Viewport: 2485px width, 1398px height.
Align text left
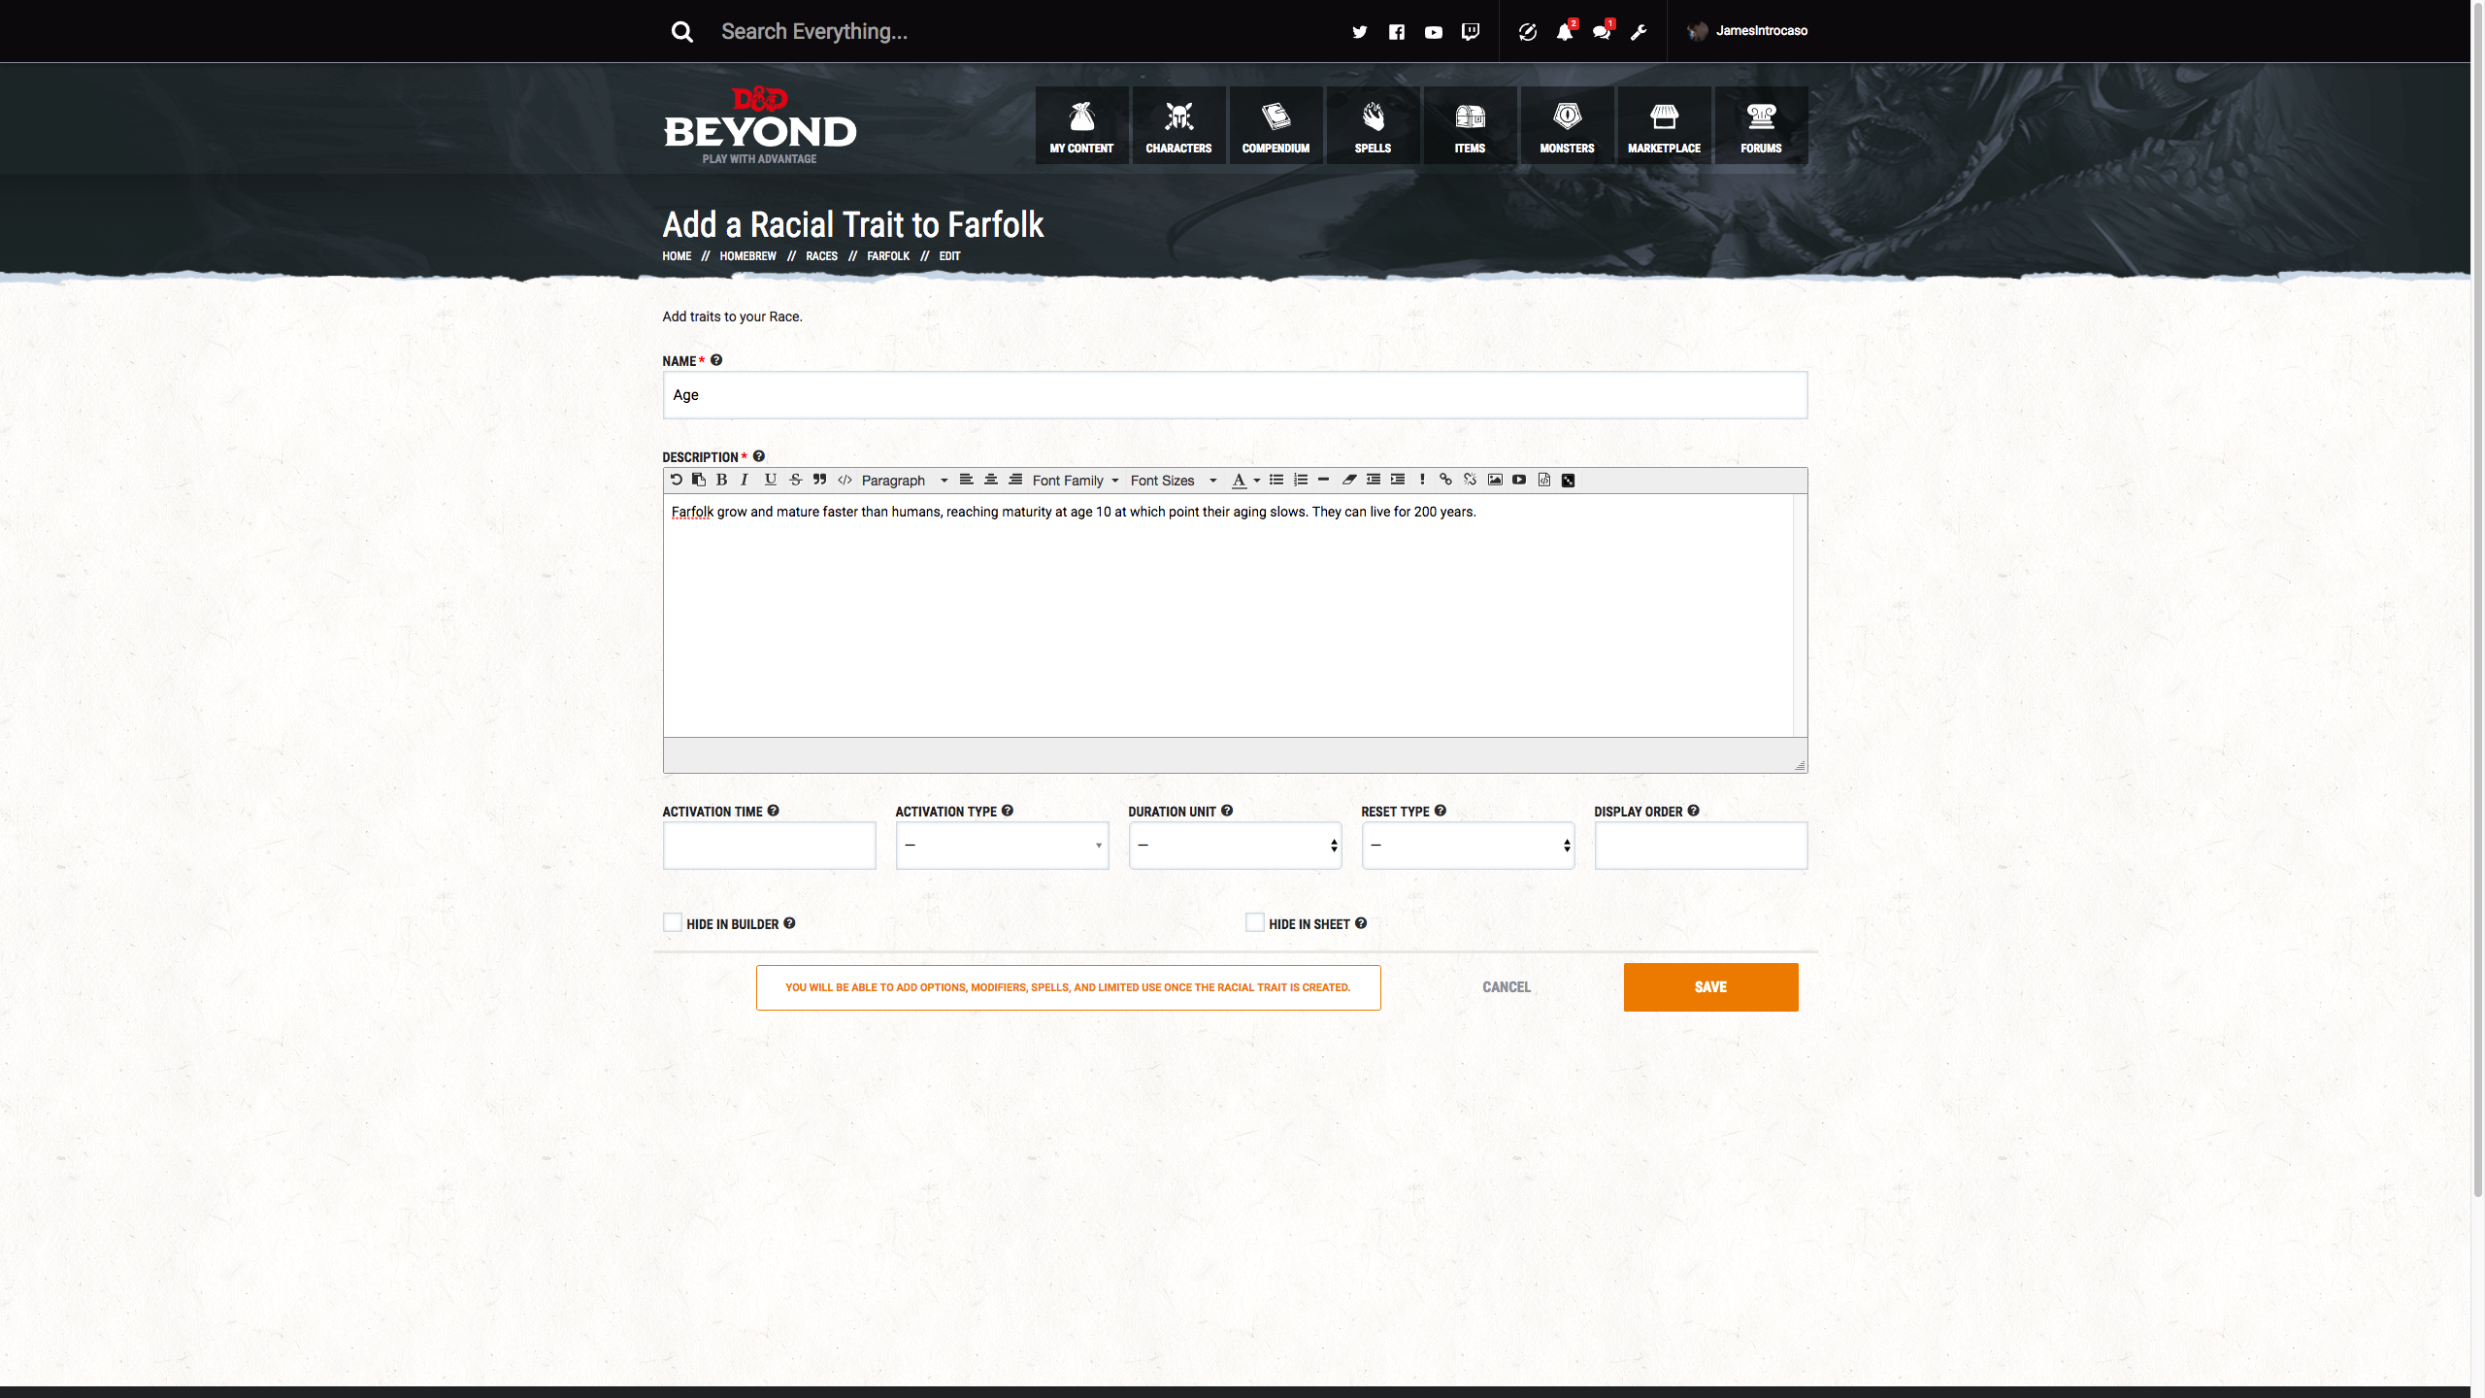[966, 480]
